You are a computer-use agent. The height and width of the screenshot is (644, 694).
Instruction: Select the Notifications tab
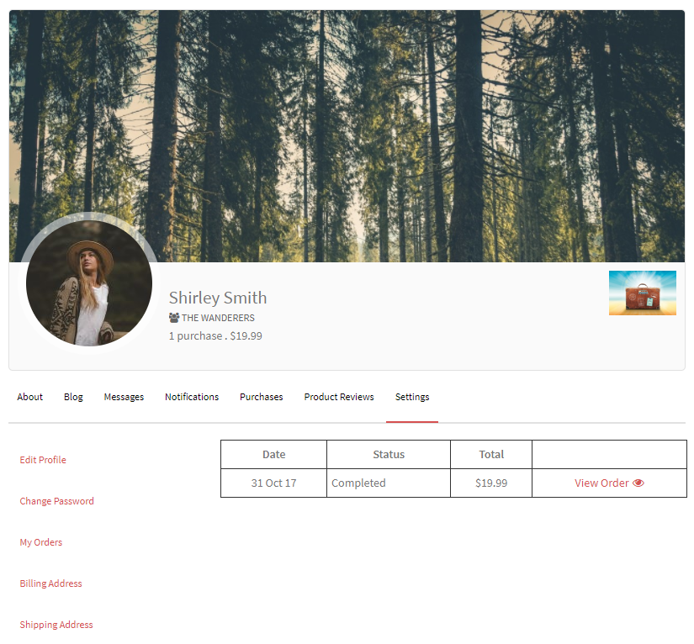(x=192, y=397)
